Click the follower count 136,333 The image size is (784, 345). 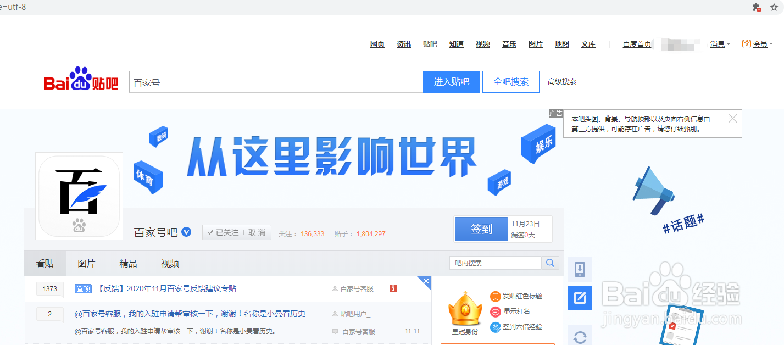click(x=313, y=233)
